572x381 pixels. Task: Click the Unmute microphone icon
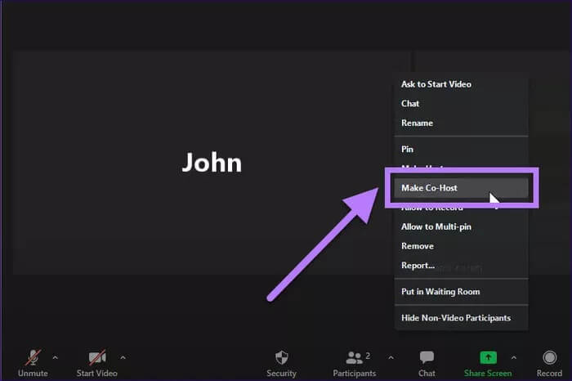click(33, 357)
